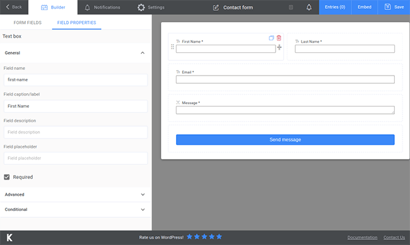Screen dimensions: 410x245
Task: Open the Settings tab
Action: click(151, 8)
